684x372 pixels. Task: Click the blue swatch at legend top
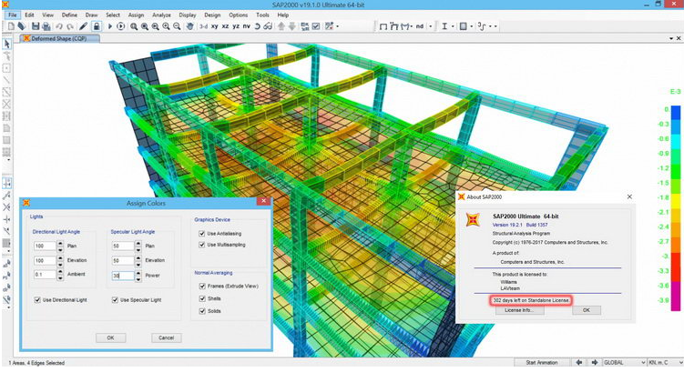(x=676, y=113)
